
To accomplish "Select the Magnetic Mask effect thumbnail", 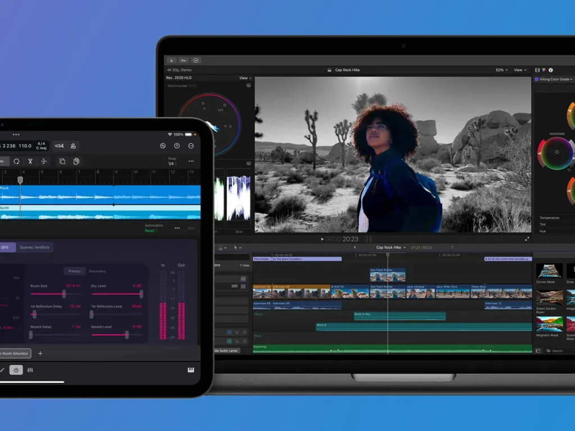I will [x=549, y=324].
